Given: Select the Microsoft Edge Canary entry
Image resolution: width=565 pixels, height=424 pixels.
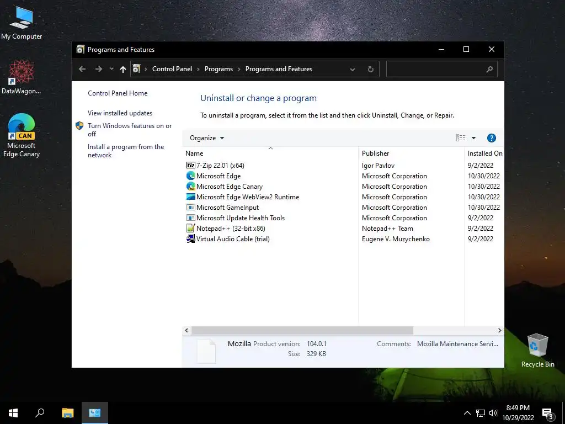Looking at the screenshot, I should 230,187.
